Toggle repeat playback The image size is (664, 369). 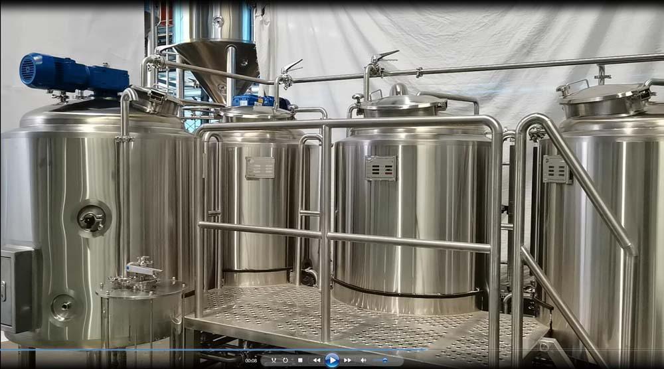pyautogui.click(x=285, y=360)
